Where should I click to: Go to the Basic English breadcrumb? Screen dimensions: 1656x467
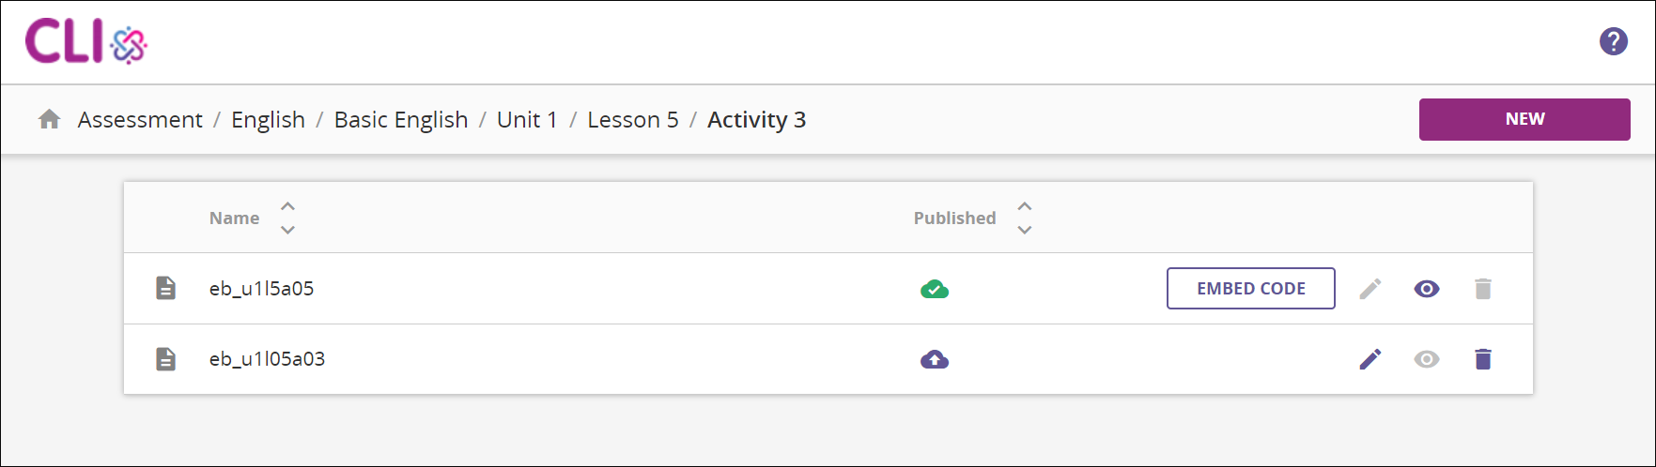(401, 120)
